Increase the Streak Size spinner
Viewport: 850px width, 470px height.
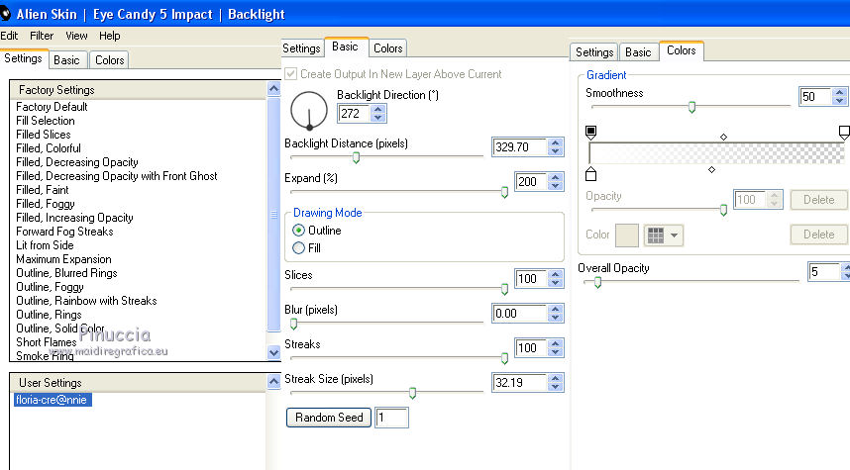coord(555,379)
